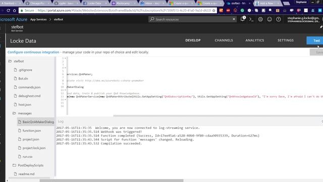Switch to the SETTINGS tab

(286, 40)
